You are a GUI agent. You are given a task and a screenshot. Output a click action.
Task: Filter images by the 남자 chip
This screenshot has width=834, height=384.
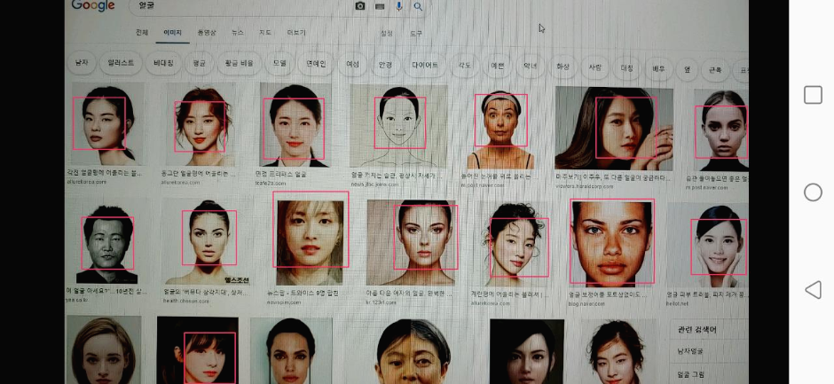point(82,63)
